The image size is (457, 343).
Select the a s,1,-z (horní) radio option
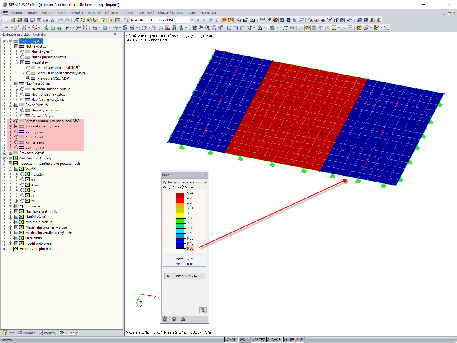[17, 132]
